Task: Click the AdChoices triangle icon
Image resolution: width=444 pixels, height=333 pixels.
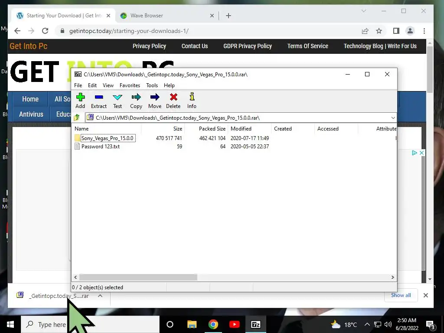Action: [415, 153]
